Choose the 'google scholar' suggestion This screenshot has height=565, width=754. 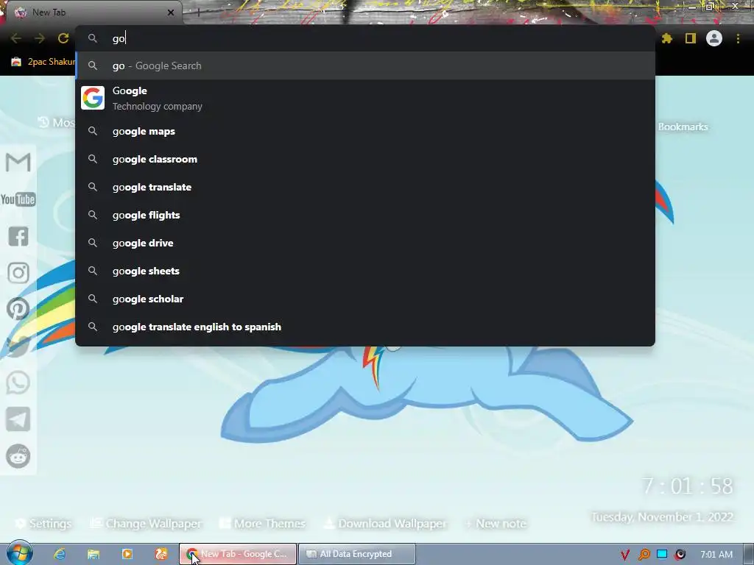[x=365, y=299]
